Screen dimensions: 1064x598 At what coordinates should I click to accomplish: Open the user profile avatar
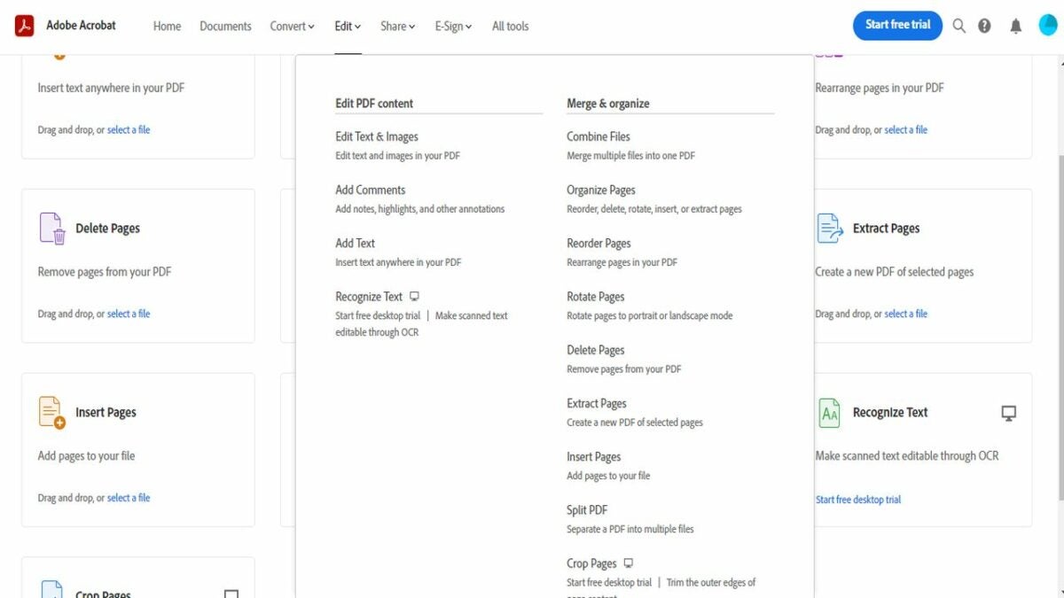[1048, 26]
